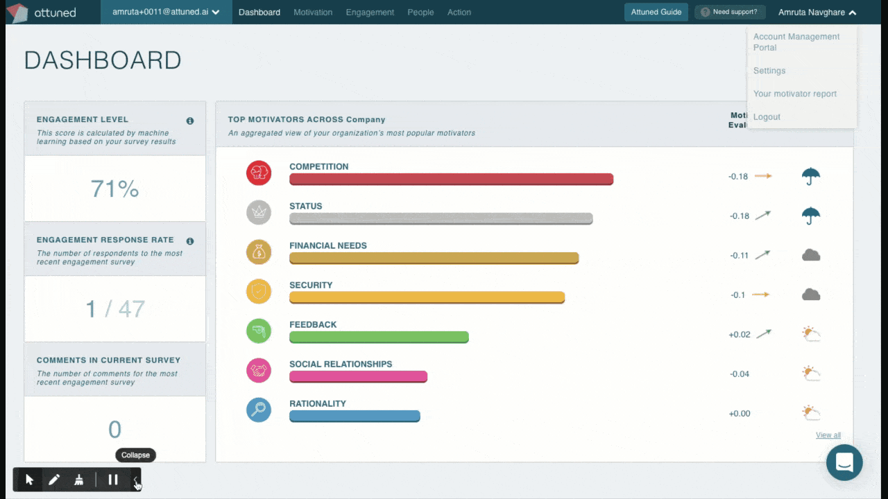Collapse the Amruta Navghare user menu

[817, 12]
